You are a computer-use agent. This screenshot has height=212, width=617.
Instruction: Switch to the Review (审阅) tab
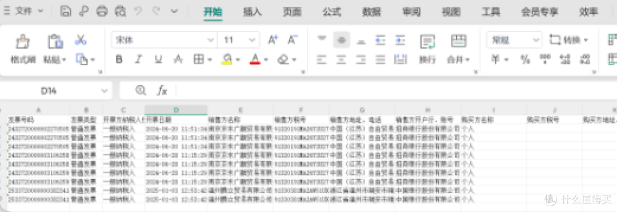[411, 11]
